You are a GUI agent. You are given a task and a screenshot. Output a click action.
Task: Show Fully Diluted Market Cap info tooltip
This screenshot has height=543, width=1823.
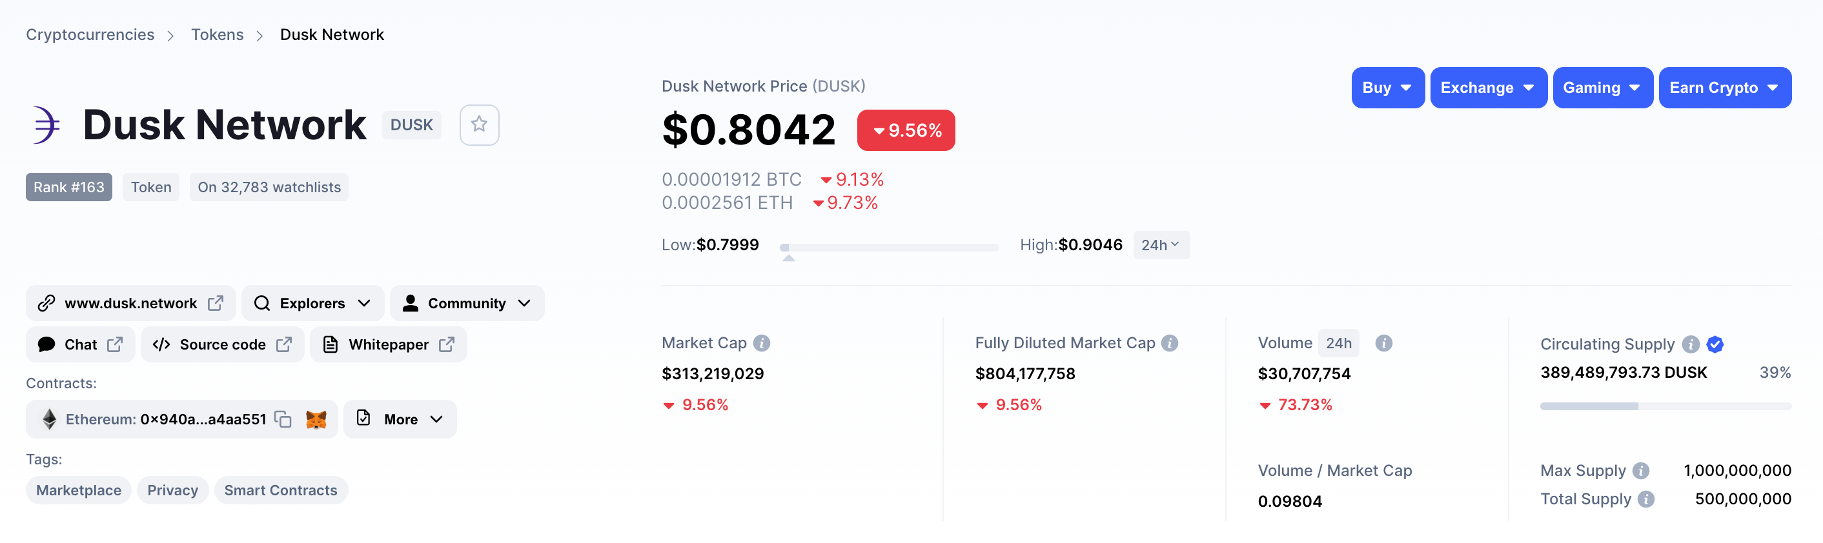[x=1170, y=343]
